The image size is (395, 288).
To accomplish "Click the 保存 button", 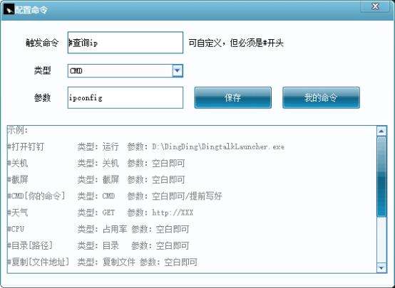I will (x=232, y=97).
